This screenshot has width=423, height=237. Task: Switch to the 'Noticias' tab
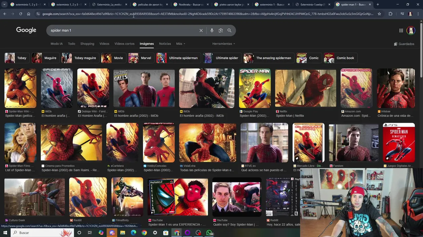pos(165,44)
